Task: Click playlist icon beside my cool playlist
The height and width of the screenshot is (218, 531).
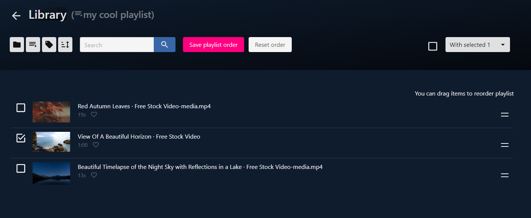Action: (78, 15)
